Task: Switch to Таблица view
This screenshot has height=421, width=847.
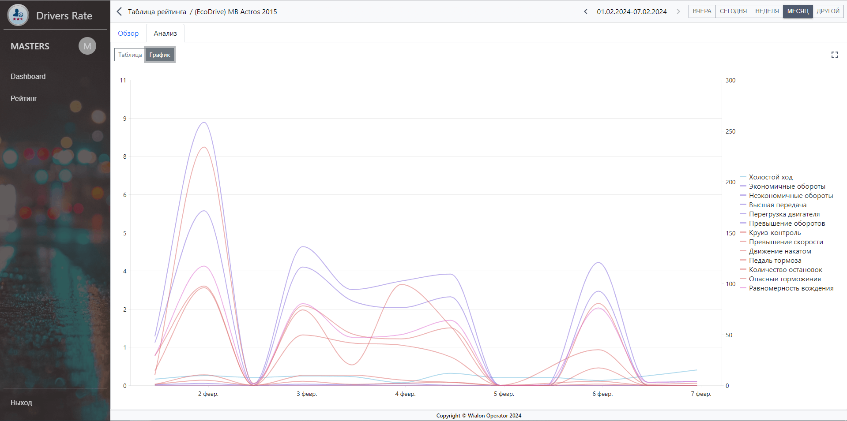Action: [130, 55]
